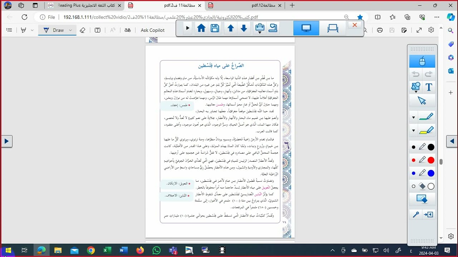Choose the thin blue pen size dot

coord(414,173)
